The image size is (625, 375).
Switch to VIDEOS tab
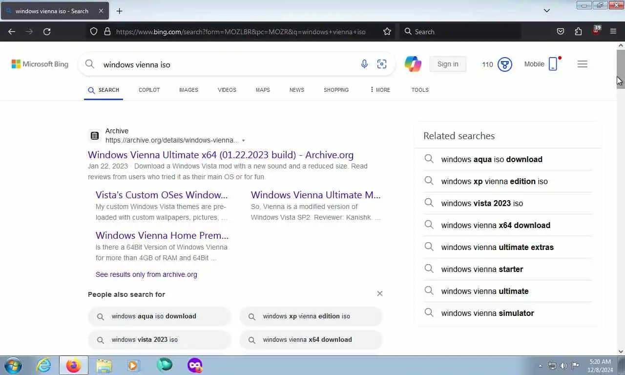click(227, 90)
